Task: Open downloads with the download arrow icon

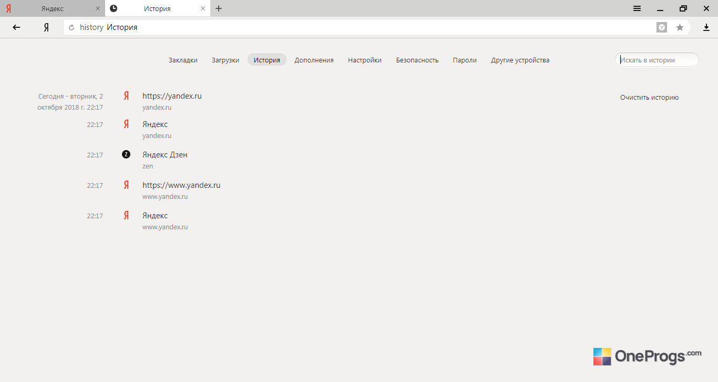Action: (x=706, y=27)
